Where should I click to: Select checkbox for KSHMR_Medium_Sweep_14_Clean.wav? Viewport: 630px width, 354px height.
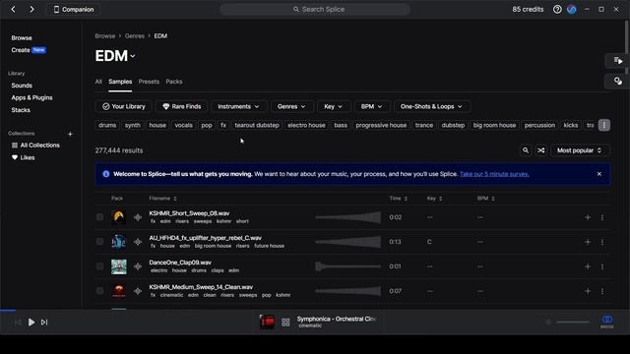pos(99,291)
